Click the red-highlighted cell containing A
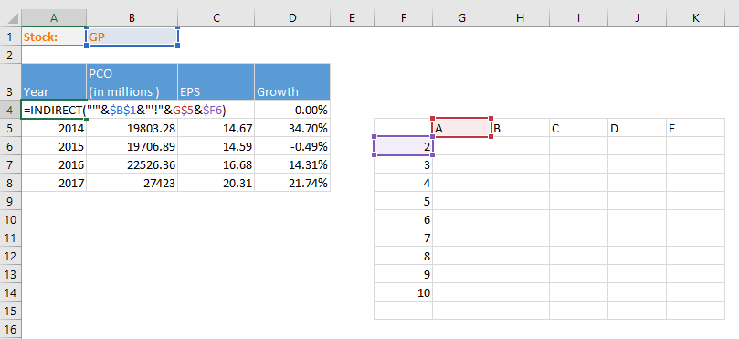The image size is (739, 339). [462, 128]
